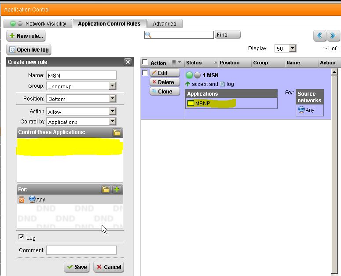Go to the previous page arrow
This screenshot has height=276, width=341.
click(x=319, y=36)
